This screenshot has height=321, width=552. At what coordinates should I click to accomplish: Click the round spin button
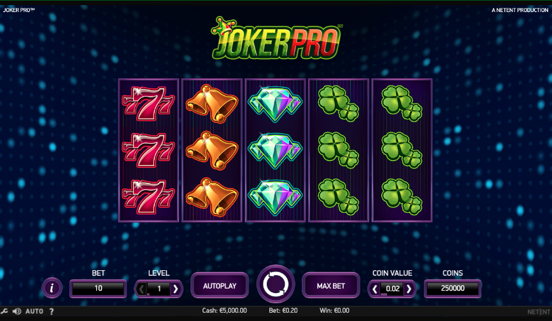click(276, 284)
